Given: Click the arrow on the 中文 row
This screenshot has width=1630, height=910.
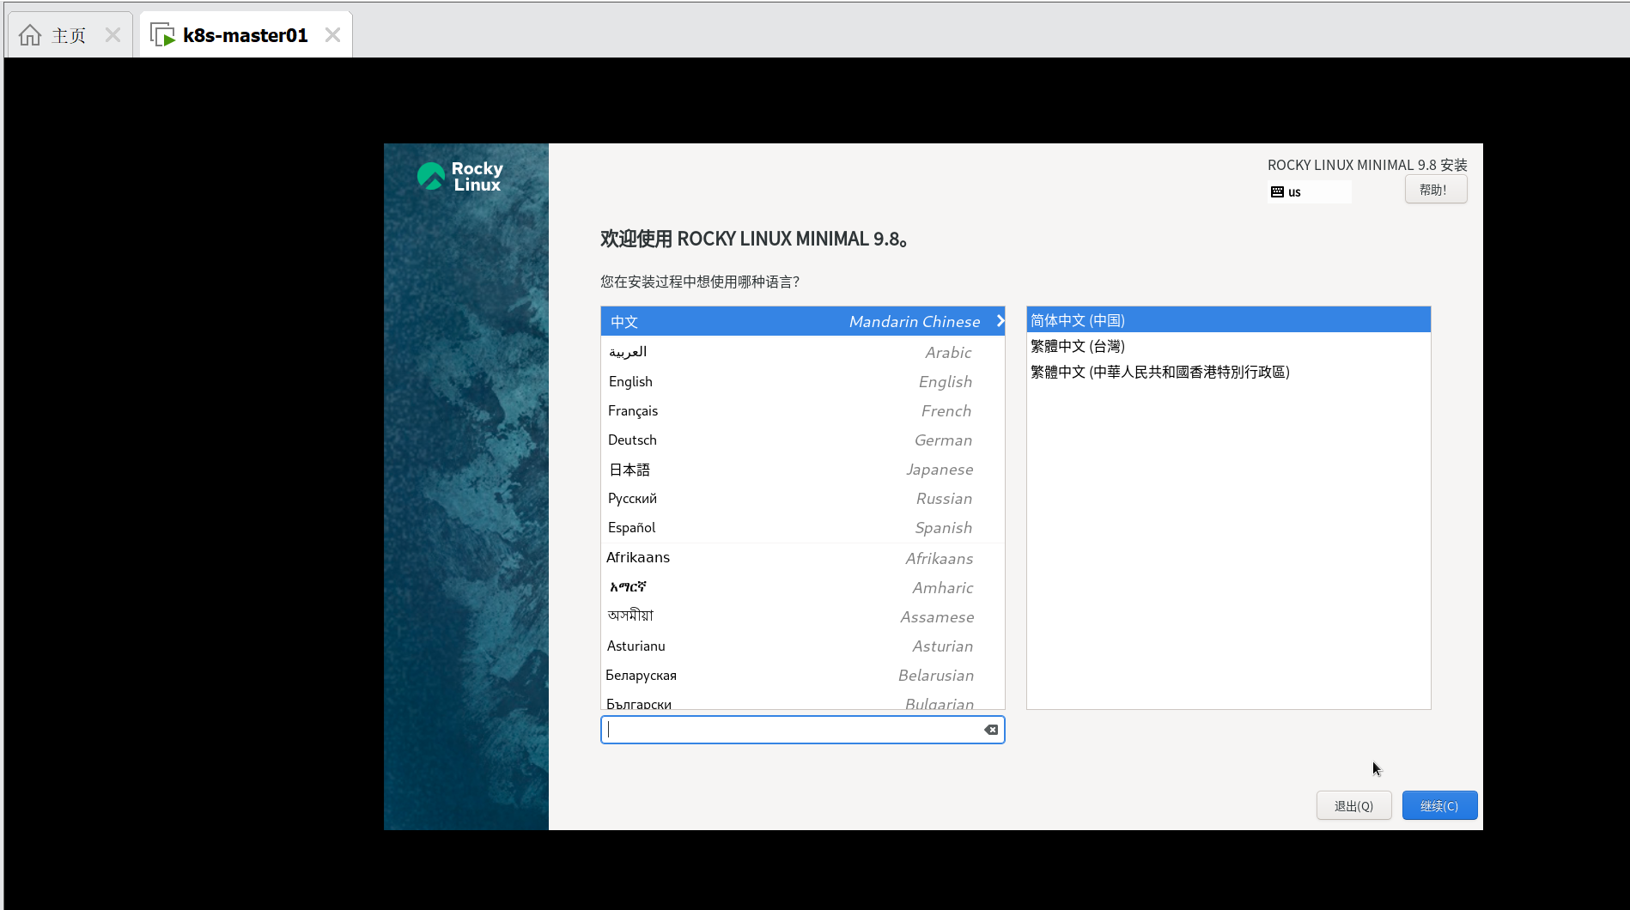Looking at the screenshot, I should [x=1000, y=321].
